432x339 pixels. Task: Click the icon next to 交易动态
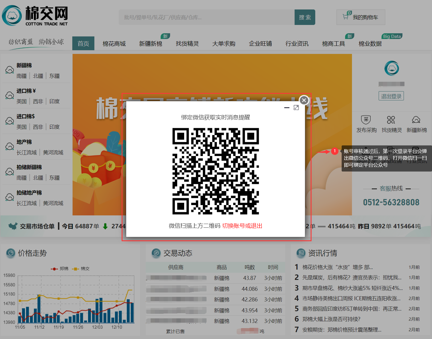156,253
